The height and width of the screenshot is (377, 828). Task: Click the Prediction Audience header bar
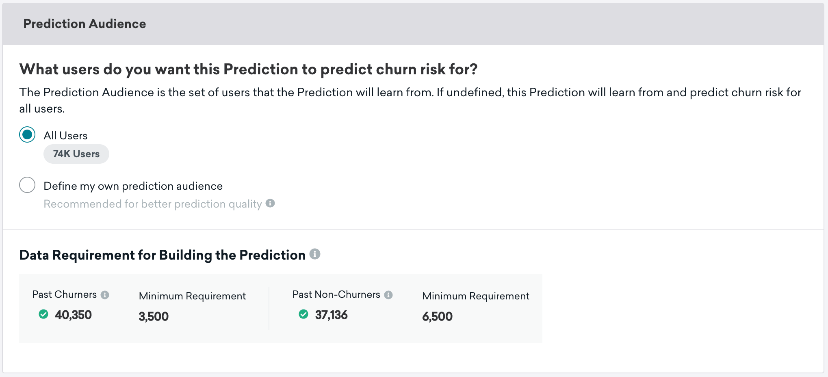click(413, 24)
